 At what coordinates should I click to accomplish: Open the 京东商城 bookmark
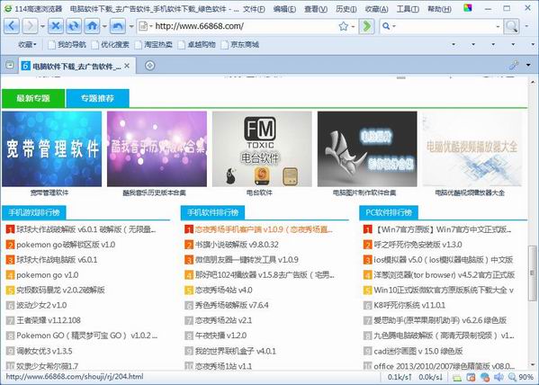tap(240, 45)
